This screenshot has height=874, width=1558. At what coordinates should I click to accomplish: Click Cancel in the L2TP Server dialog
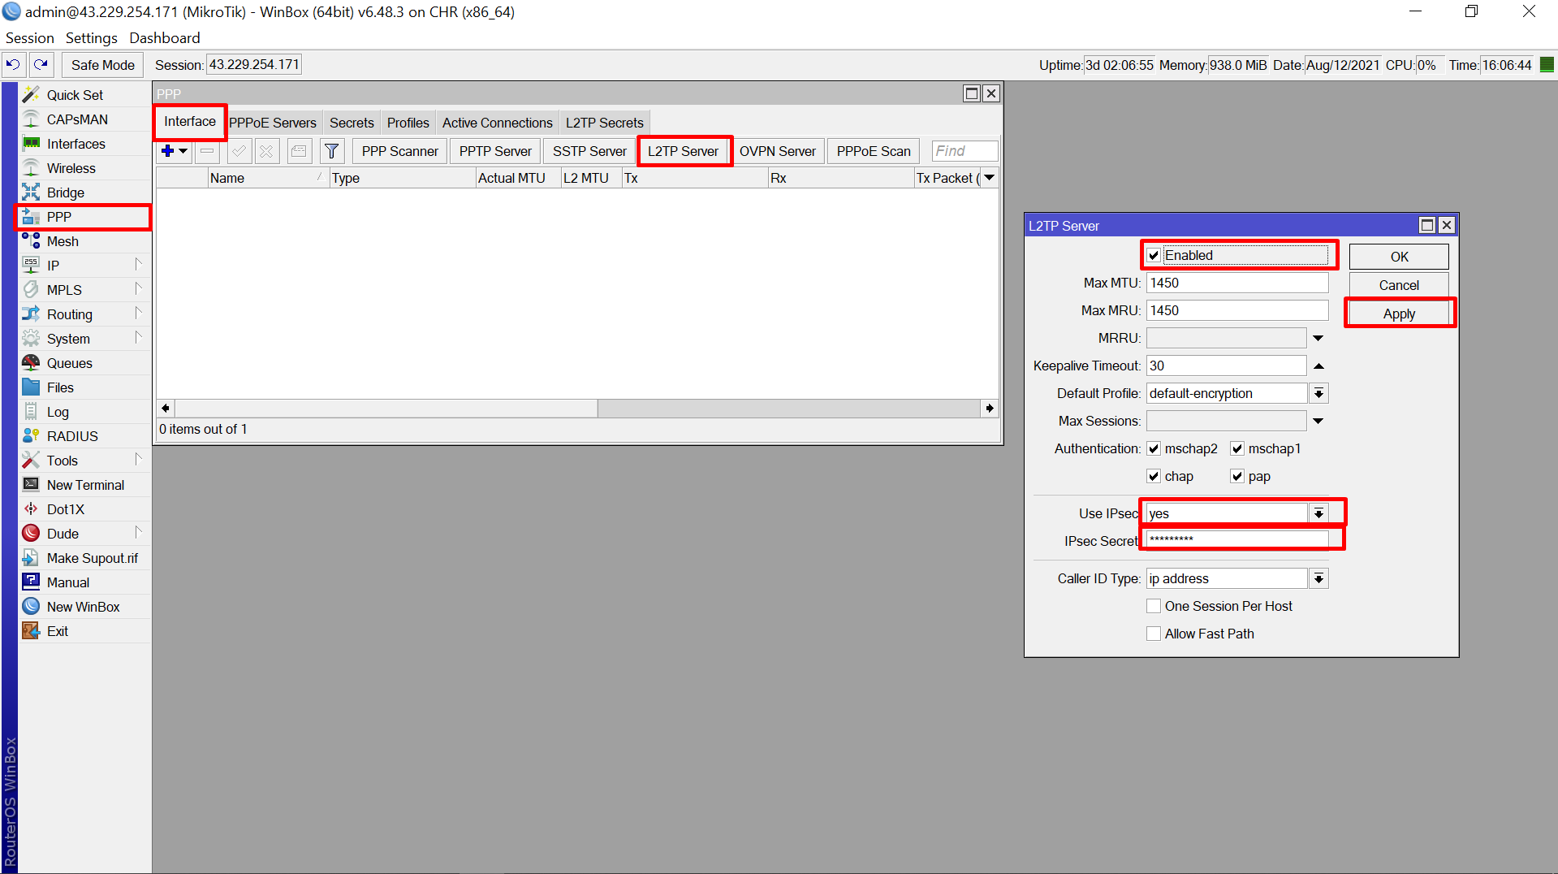1399,285
